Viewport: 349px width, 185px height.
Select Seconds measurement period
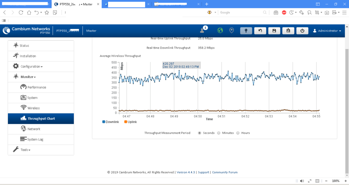(x=200, y=133)
